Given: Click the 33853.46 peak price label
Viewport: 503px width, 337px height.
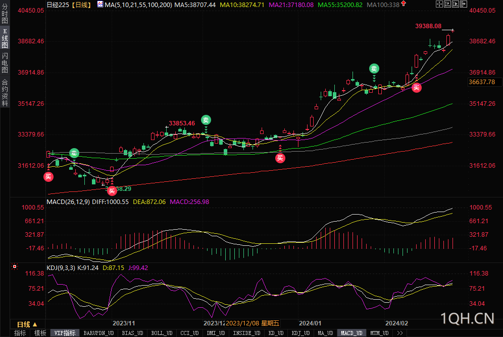Looking at the screenshot, I should tap(182, 123).
